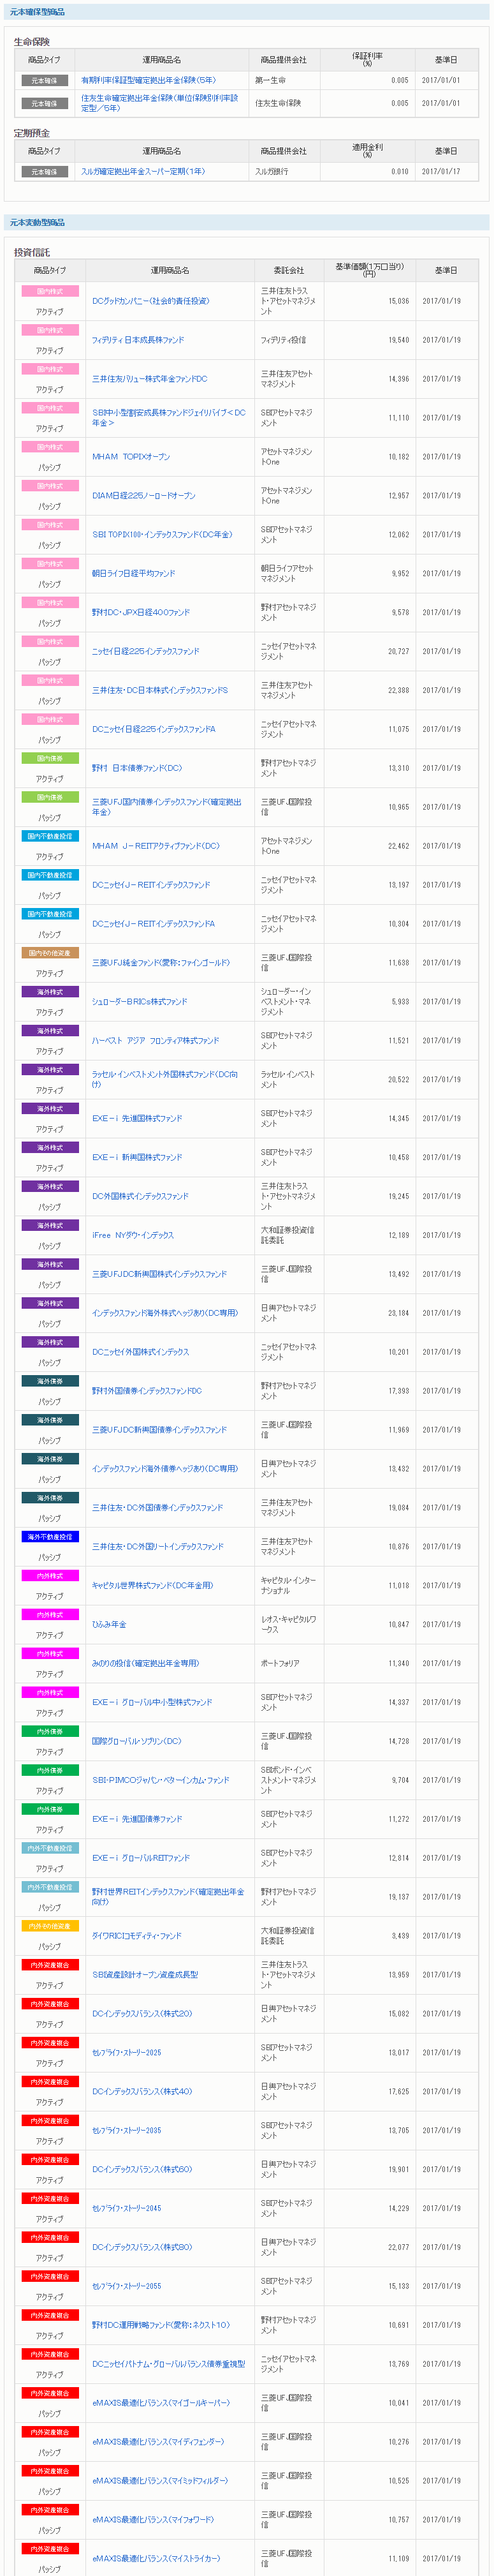This screenshot has height=2576, width=494.
Task: Open MHAM TOPIXオープン fund details
Action: tap(131, 457)
